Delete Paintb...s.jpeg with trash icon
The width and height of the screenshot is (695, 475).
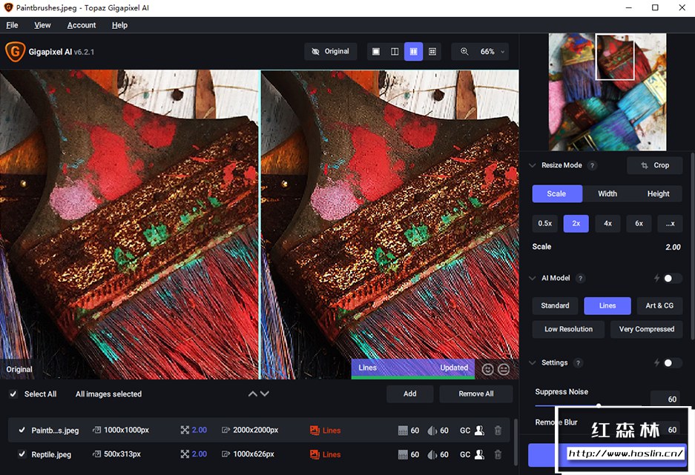[498, 431]
